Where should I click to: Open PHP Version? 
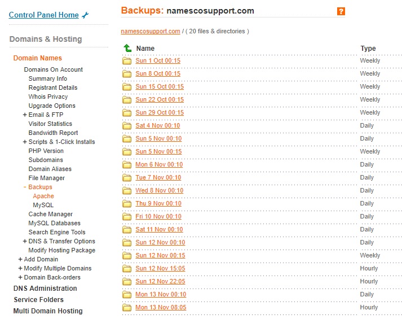[x=46, y=151]
